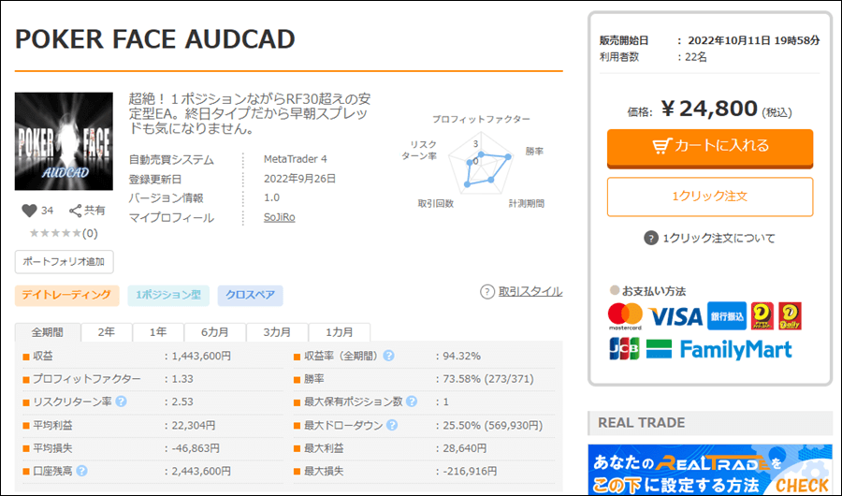Click the 収益 value 1,443,600円
Image resolution: width=842 pixels, height=496 pixels.
click(x=201, y=356)
